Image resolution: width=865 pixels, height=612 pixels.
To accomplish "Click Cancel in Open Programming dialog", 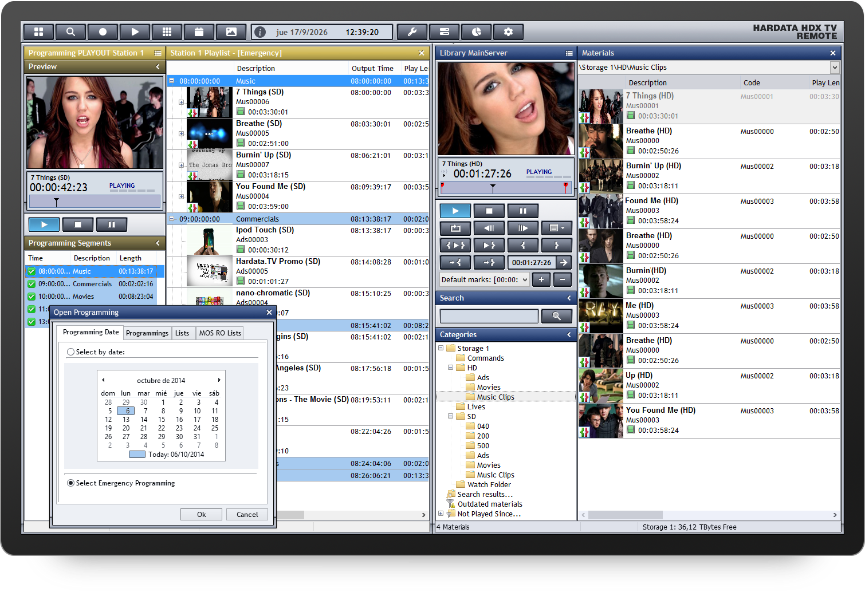I will point(247,515).
